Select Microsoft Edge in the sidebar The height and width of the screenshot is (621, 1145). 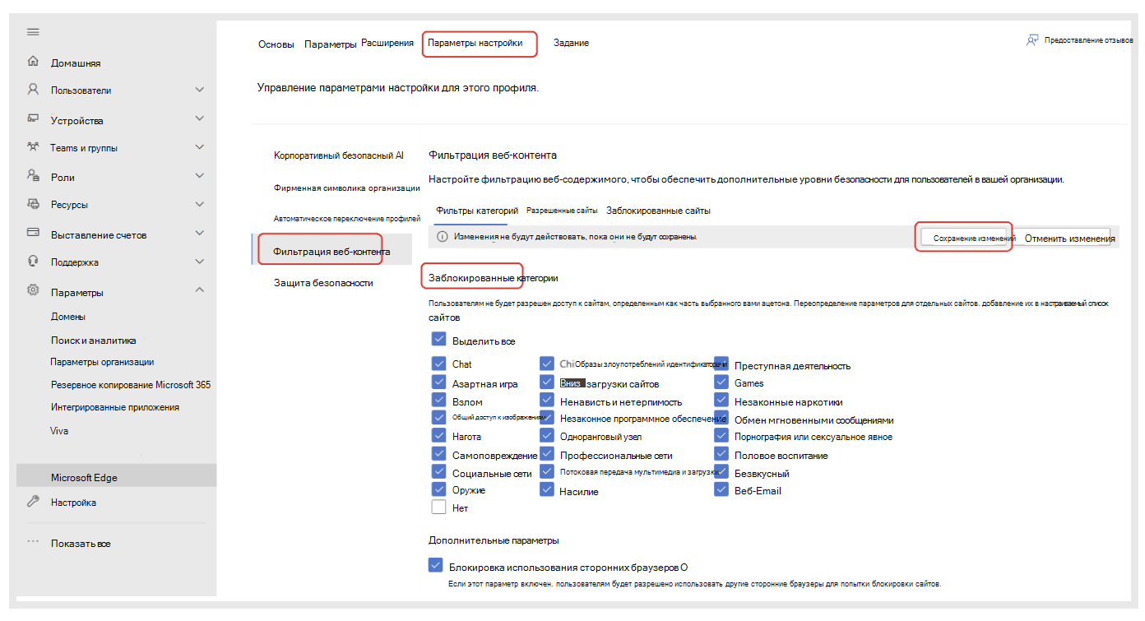tap(117, 477)
